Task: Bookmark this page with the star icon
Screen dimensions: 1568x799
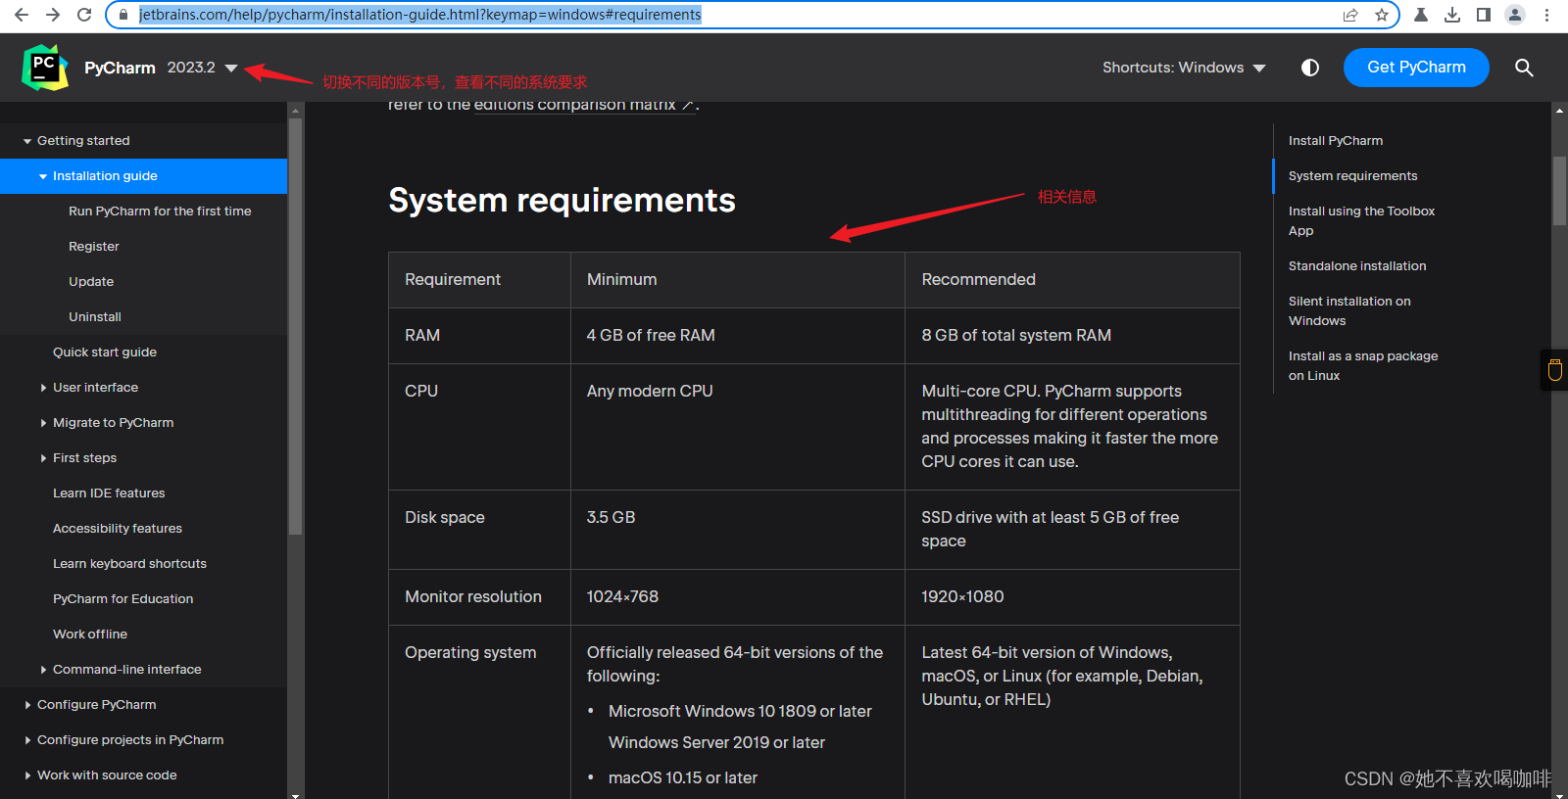Action: pos(1382,15)
